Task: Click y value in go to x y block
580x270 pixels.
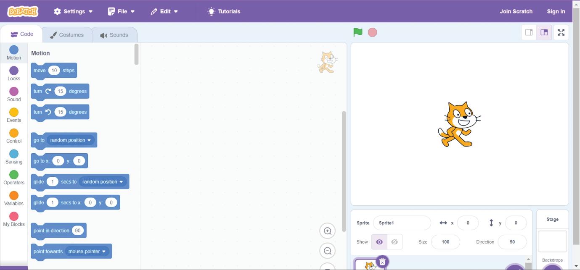Action: (79, 161)
